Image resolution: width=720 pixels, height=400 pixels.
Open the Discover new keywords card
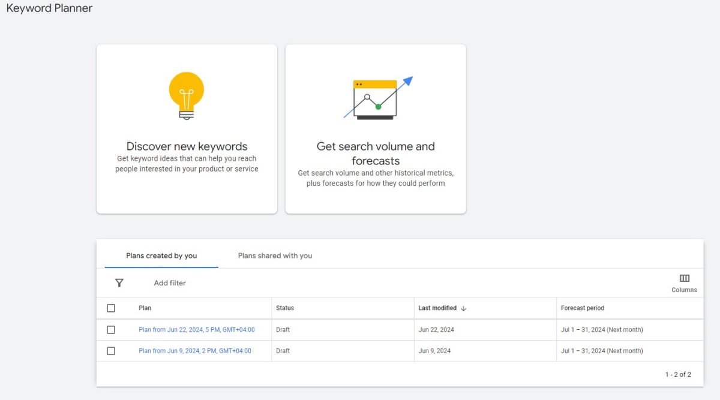tap(187, 129)
